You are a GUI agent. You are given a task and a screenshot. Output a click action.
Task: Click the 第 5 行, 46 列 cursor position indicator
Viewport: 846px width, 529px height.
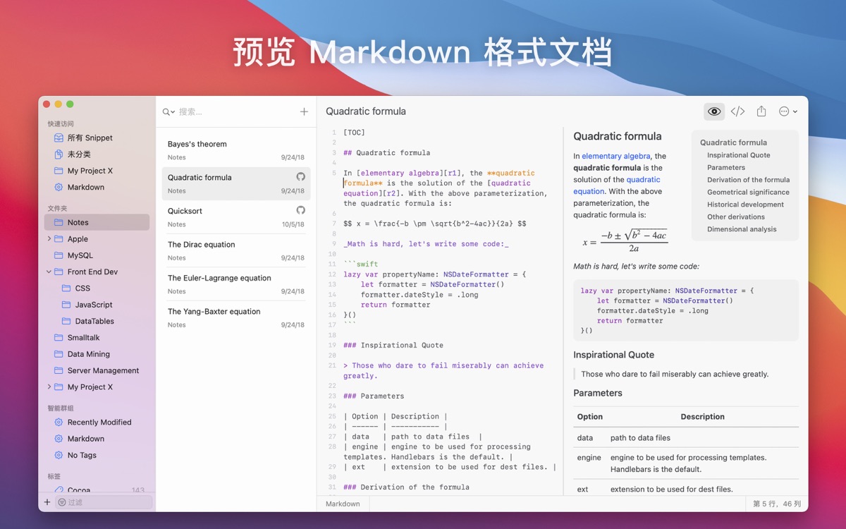coord(777,504)
